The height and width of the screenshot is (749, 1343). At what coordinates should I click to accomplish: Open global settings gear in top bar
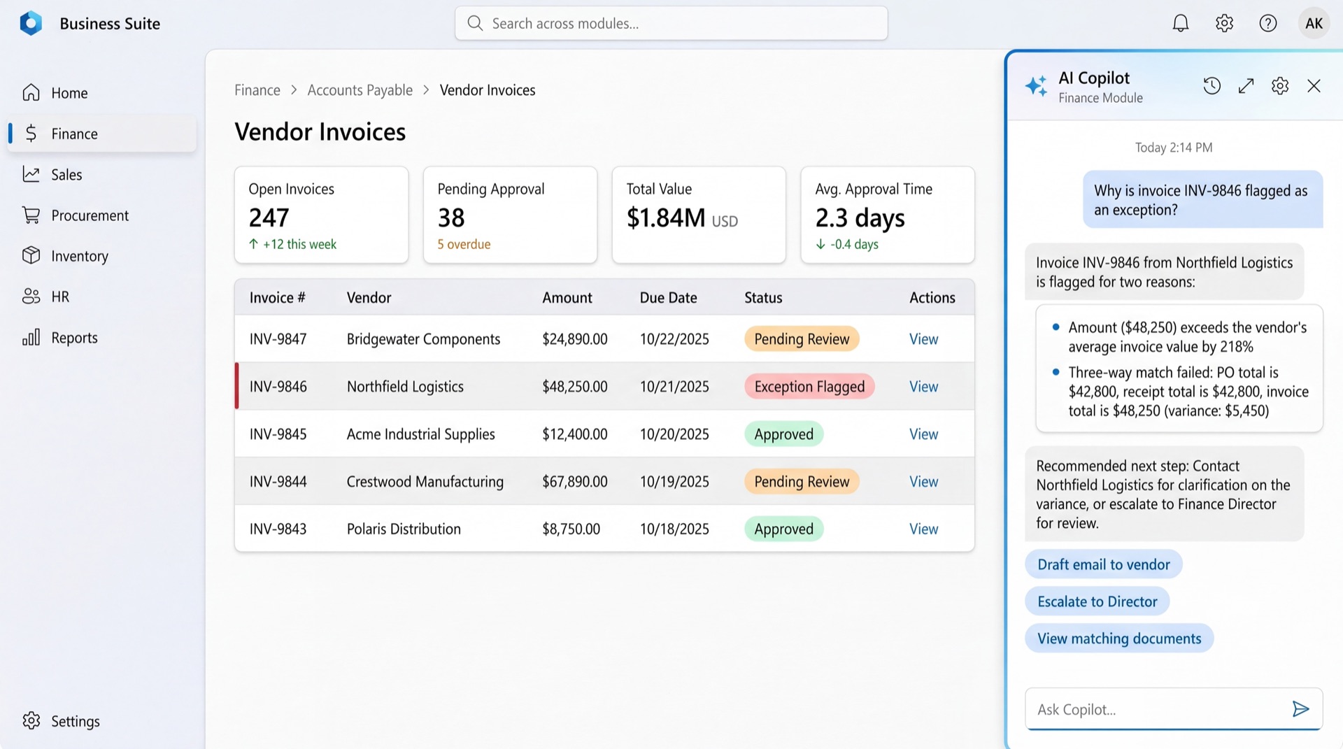1224,23
